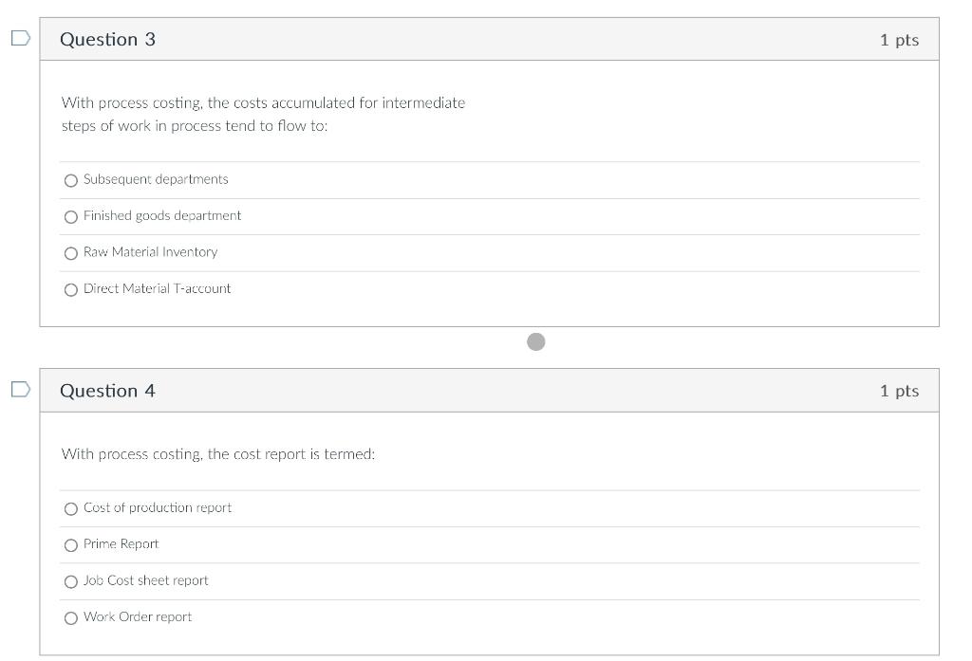Click the Cost of production report label

158,507
